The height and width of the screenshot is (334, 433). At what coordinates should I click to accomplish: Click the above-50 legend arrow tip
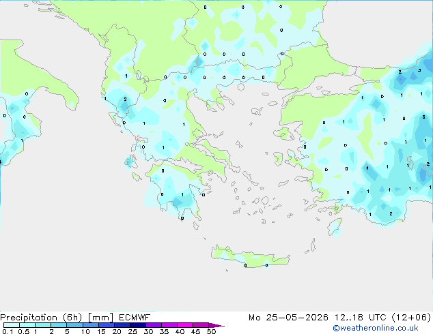click(x=216, y=325)
